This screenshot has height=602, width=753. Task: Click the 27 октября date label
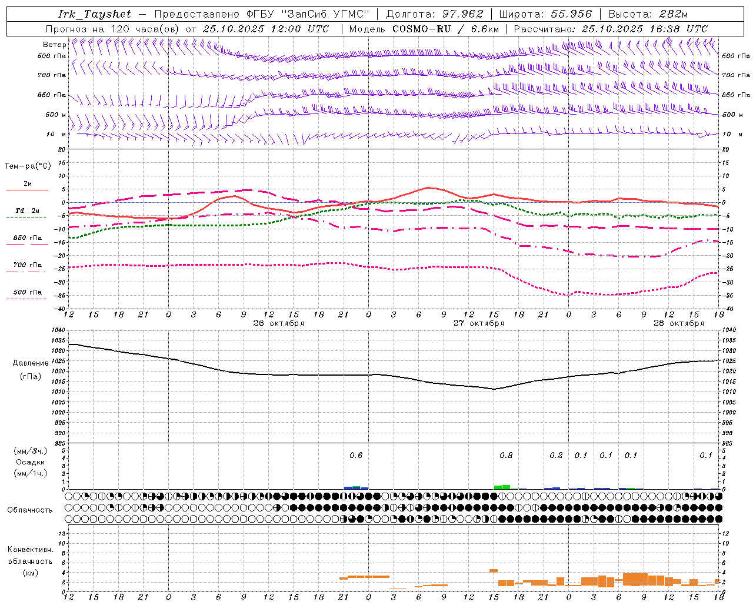tap(479, 323)
